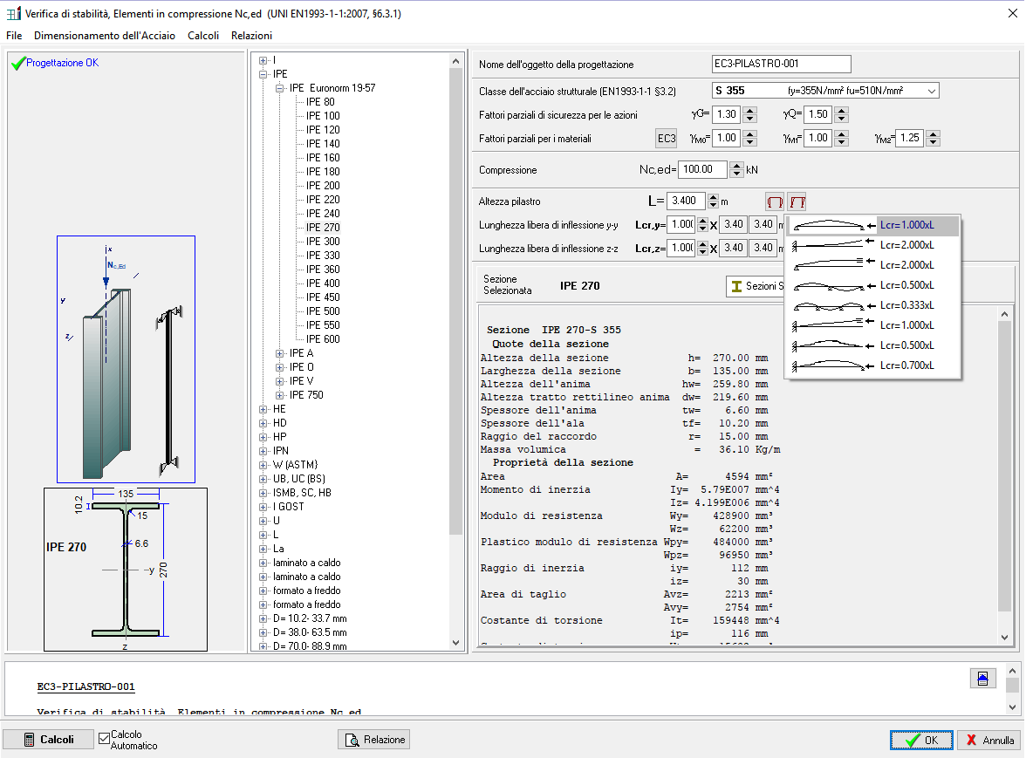Click the blue expand report icon

pyautogui.click(x=982, y=678)
